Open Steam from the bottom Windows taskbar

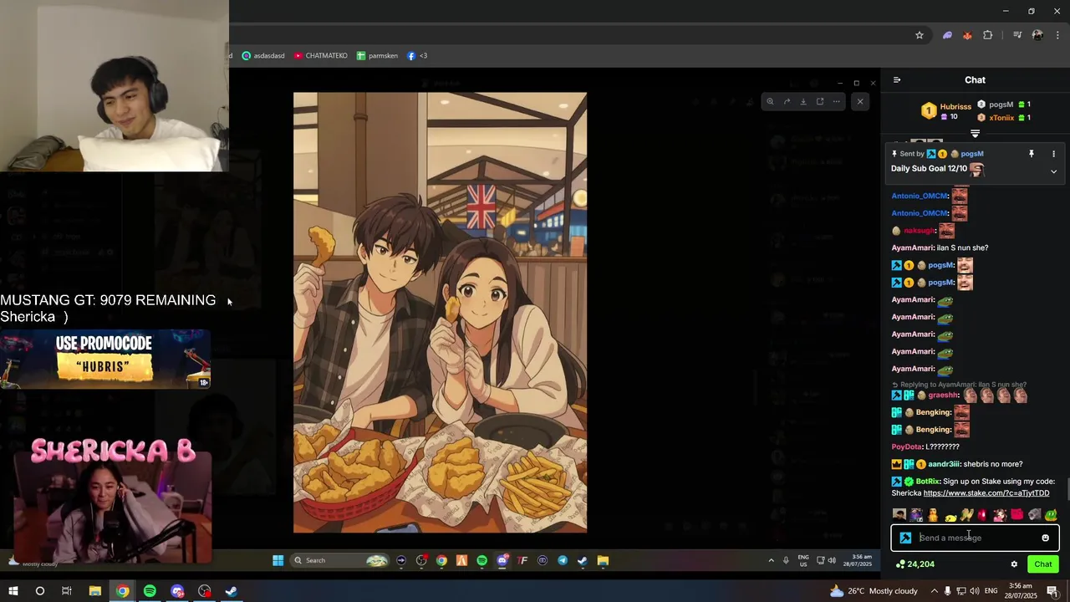coord(232,591)
